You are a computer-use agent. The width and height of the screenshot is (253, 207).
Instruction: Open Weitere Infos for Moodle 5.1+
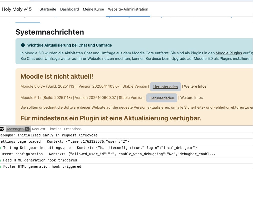[191, 98]
